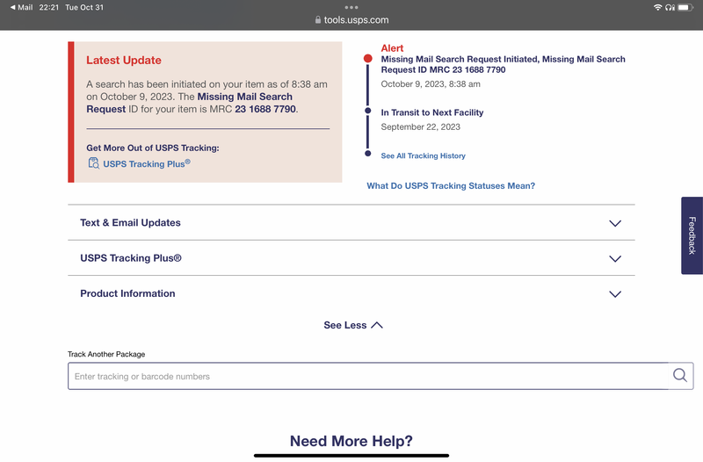This screenshot has height=462, width=703.
Task: Click the magnifier search icon in tracking field
Action: 679,376
